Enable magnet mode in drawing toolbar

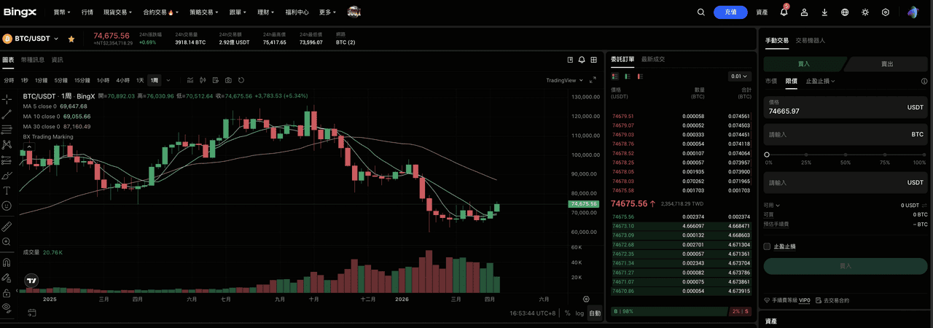(x=7, y=262)
